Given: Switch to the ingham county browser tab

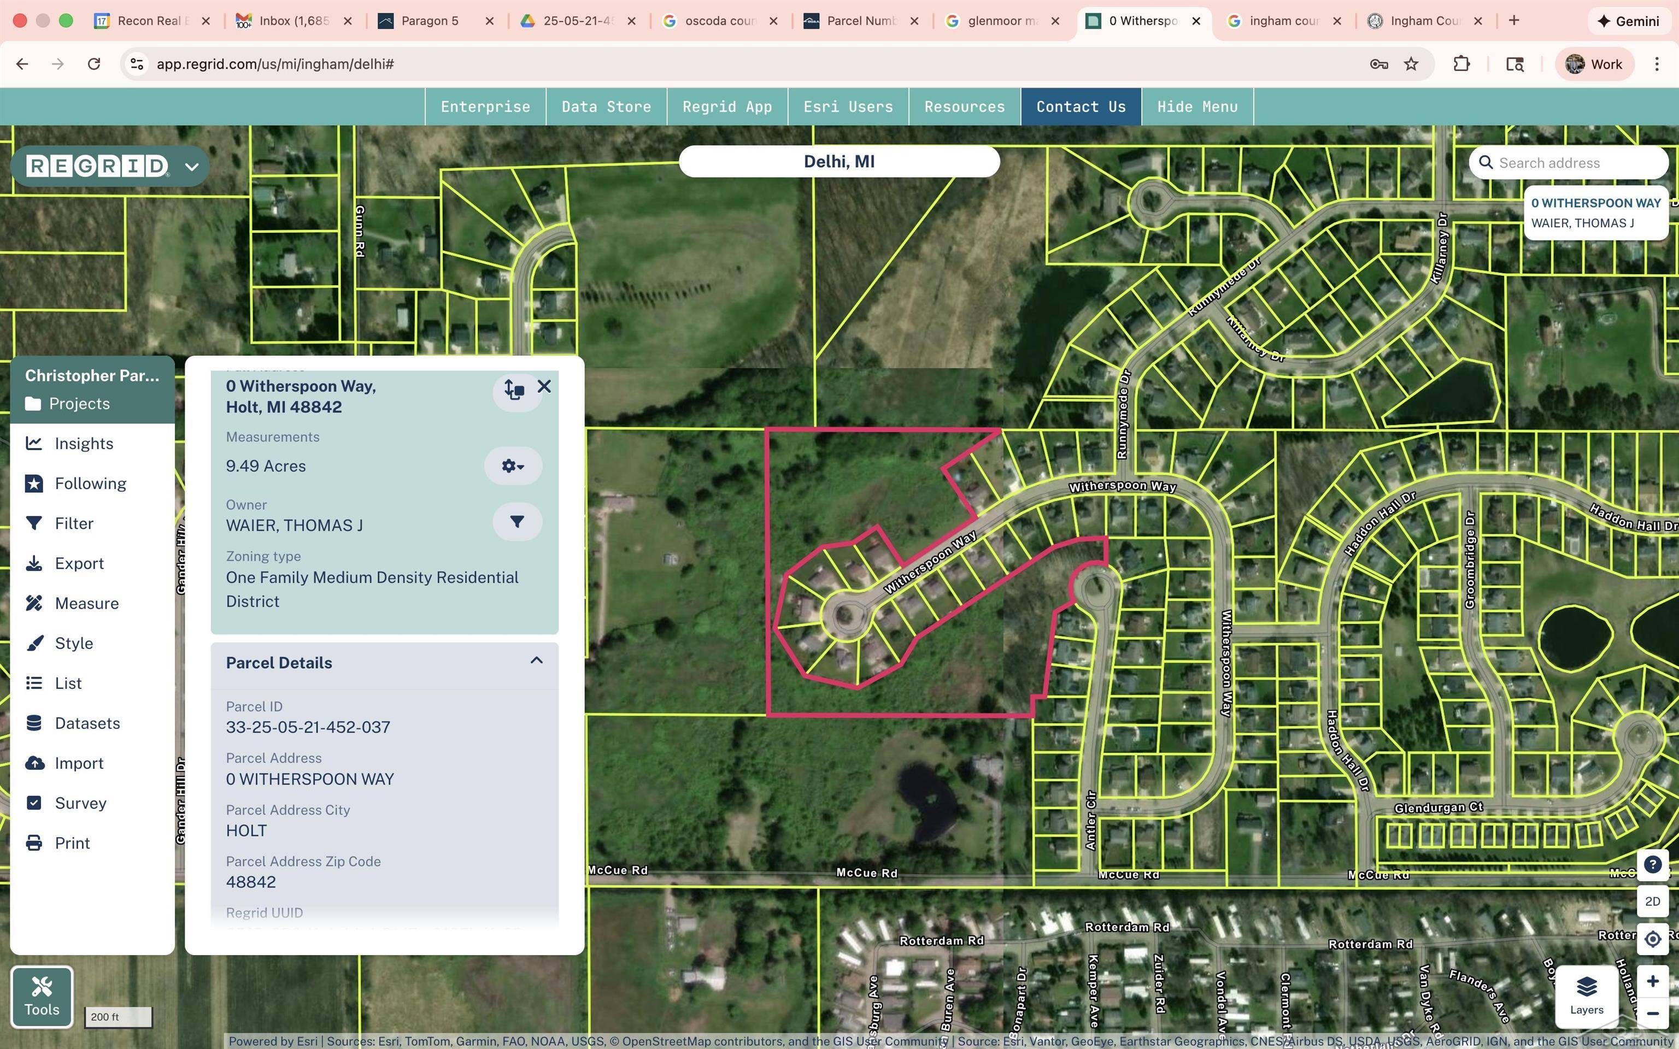Looking at the screenshot, I should pyautogui.click(x=1283, y=21).
